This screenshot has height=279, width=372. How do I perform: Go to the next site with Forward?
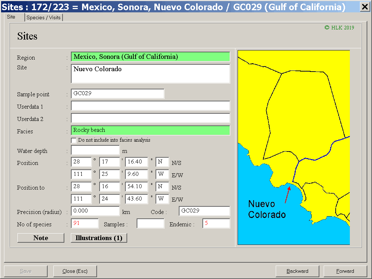[345, 271]
